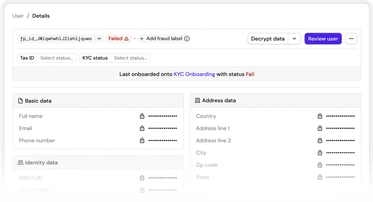The image size is (373, 202).
Task: Open the three-dots more options menu
Action: 351,39
